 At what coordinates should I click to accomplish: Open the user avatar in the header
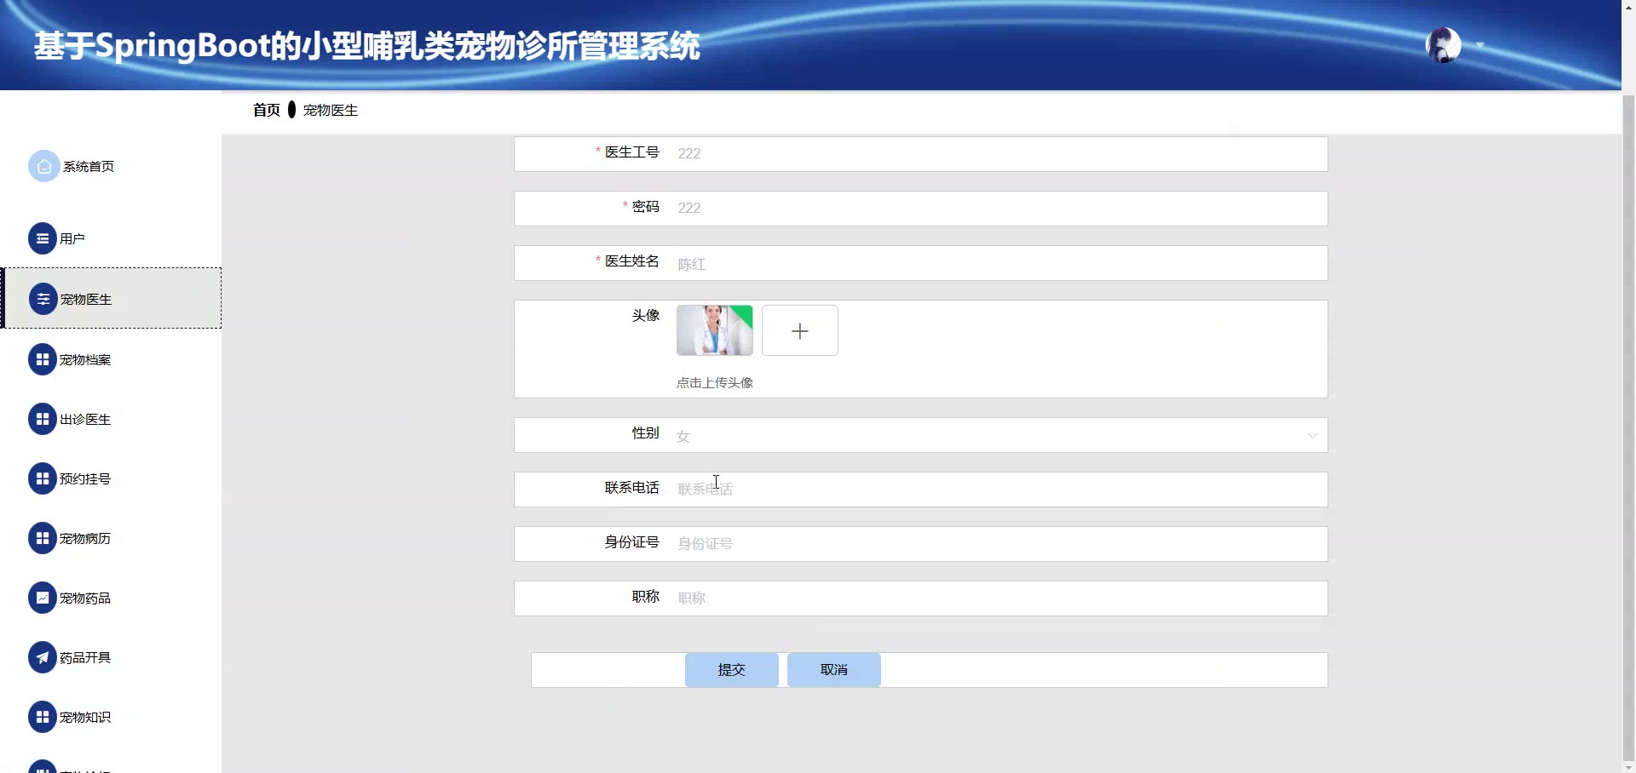(x=1443, y=45)
